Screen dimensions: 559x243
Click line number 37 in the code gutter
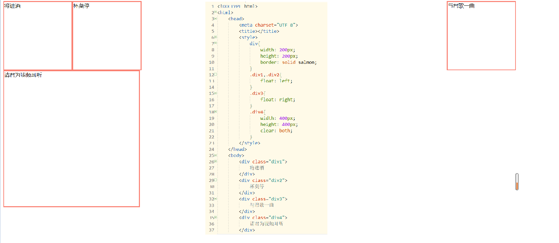coord(211,230)
